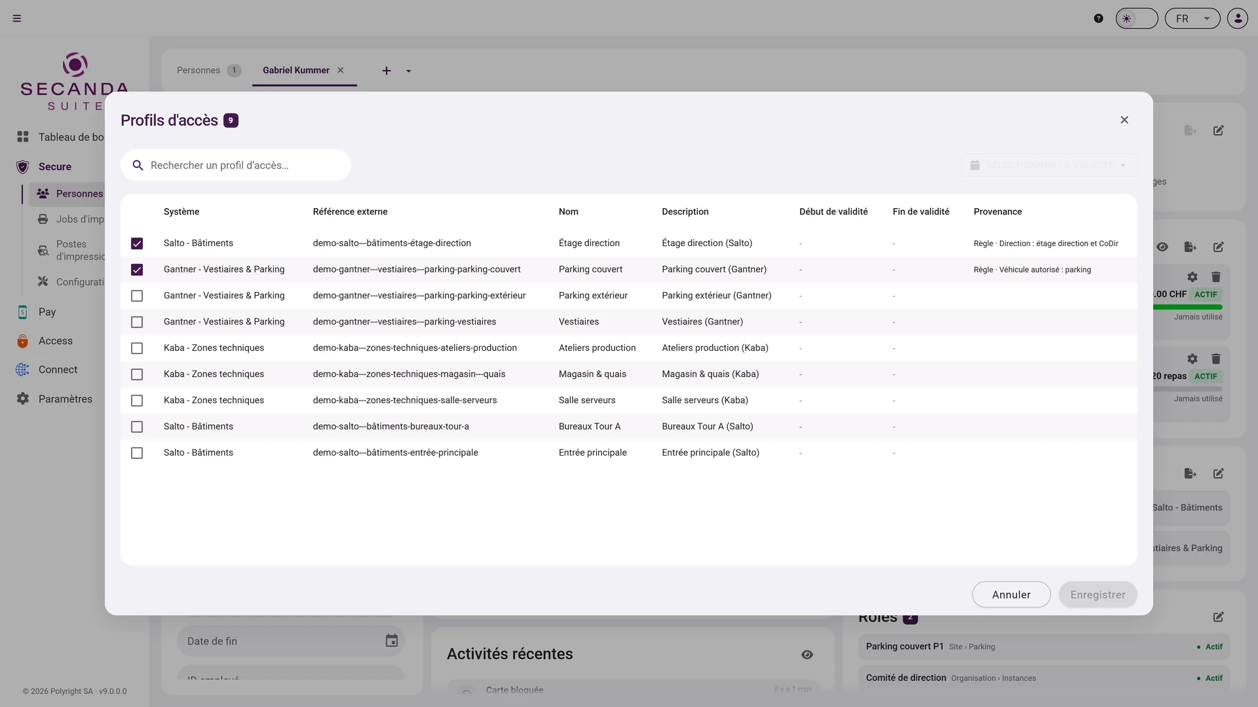Toggle Activités récentes visibility eye icon
This screenshot has width=1258, height=707.
point(807,655)
